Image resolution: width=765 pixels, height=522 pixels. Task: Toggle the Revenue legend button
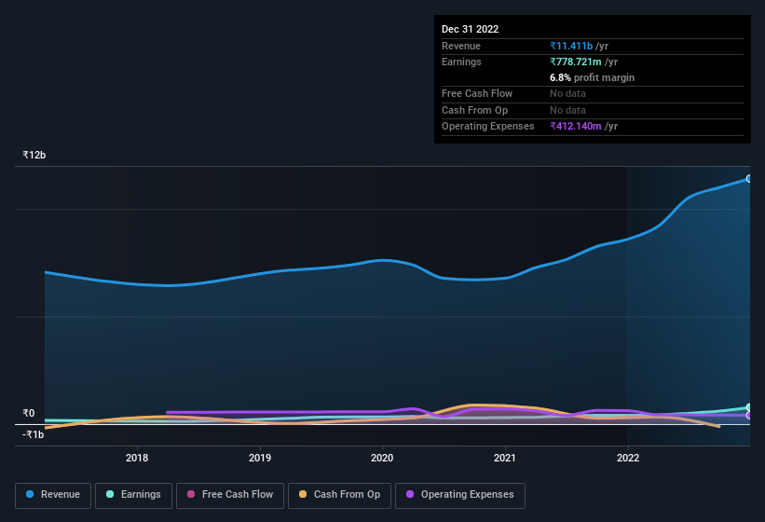click(x=53, y=495)
